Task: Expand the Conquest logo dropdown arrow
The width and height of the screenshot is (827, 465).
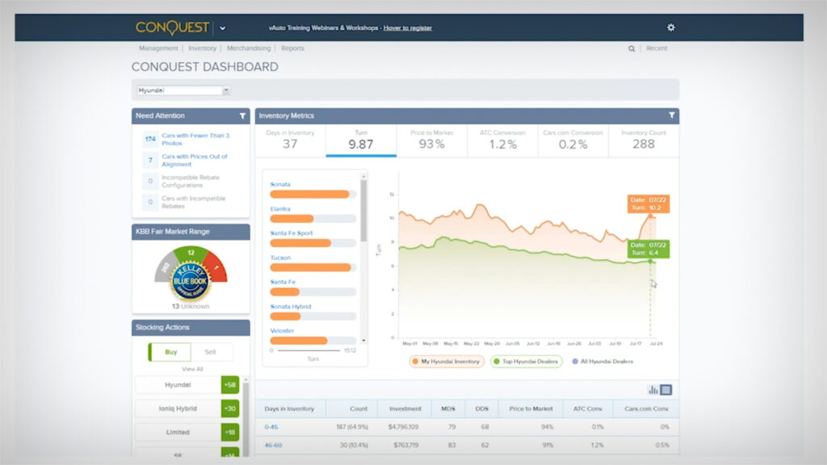Action: pyautogui.click(x=223, y=28)
